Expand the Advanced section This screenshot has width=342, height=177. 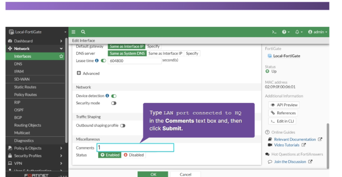point(88,73)
